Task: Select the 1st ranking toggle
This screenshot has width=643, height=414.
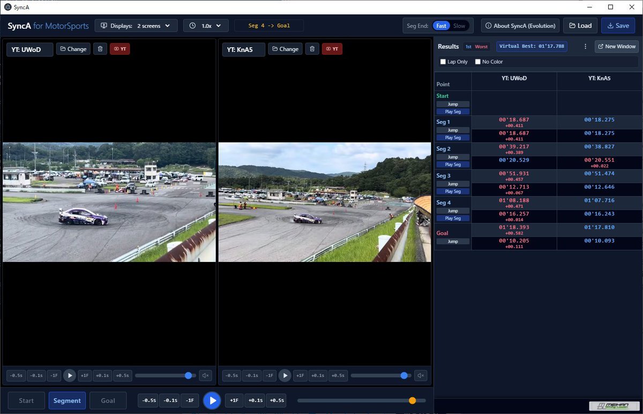Action: point(468,47)
